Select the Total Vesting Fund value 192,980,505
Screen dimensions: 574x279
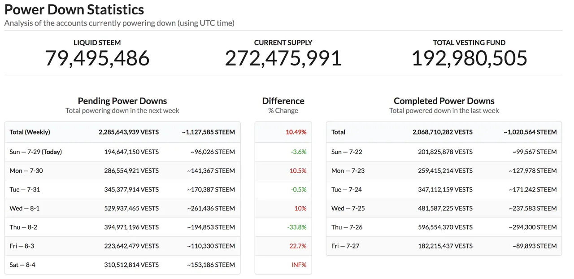pyautogui.click(x=469, y=58)
